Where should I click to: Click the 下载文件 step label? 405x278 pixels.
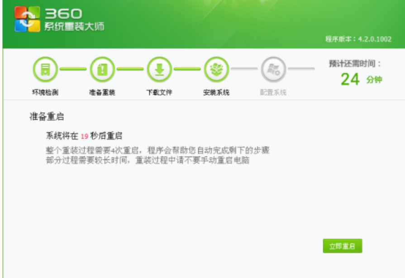point(159,92)
